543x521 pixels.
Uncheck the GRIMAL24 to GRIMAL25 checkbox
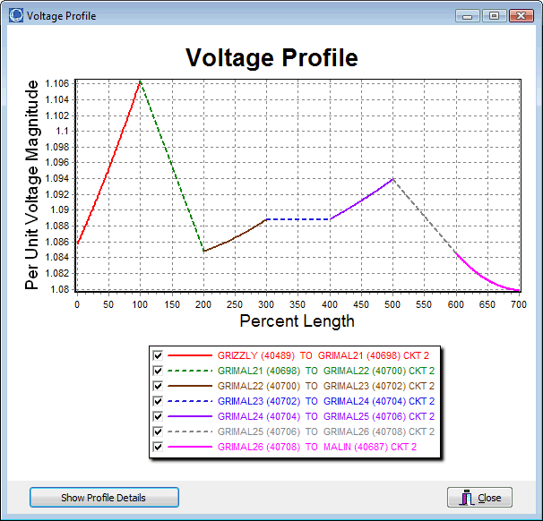point(159,416)
